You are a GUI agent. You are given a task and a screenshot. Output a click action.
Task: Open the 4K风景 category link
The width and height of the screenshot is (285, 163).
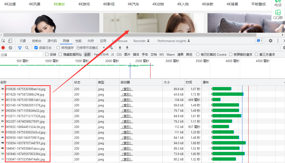34,4
